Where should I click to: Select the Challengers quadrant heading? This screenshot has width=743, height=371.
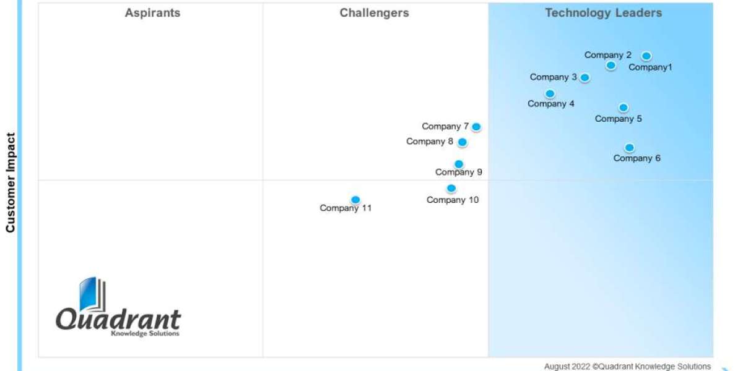point(374,13)
